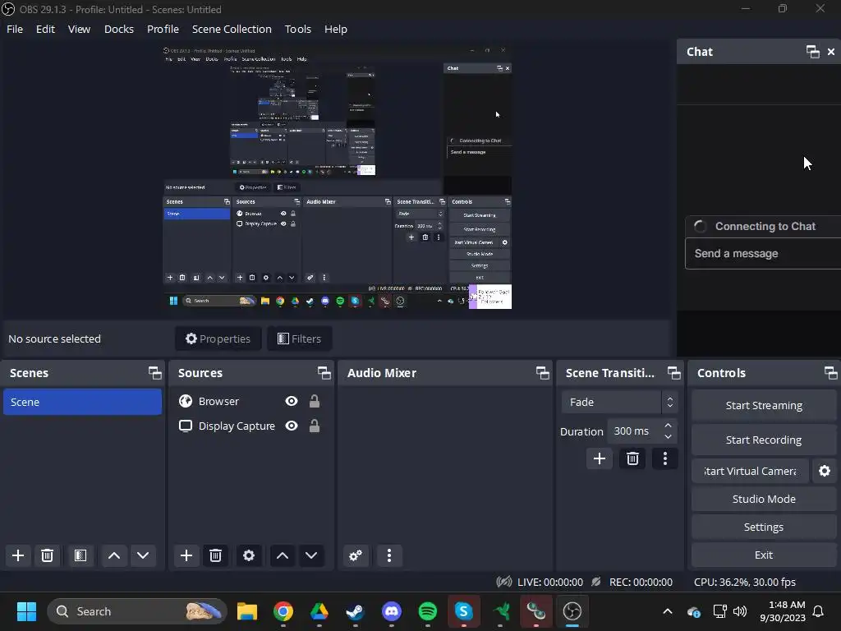Move scene up arrow in Scenes dock
The image size is (841, 631).
tap(113, 555)
